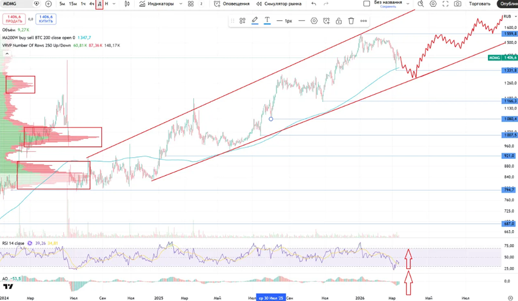
Task: Toggle fullscreen mode
Action: (445, 4)
